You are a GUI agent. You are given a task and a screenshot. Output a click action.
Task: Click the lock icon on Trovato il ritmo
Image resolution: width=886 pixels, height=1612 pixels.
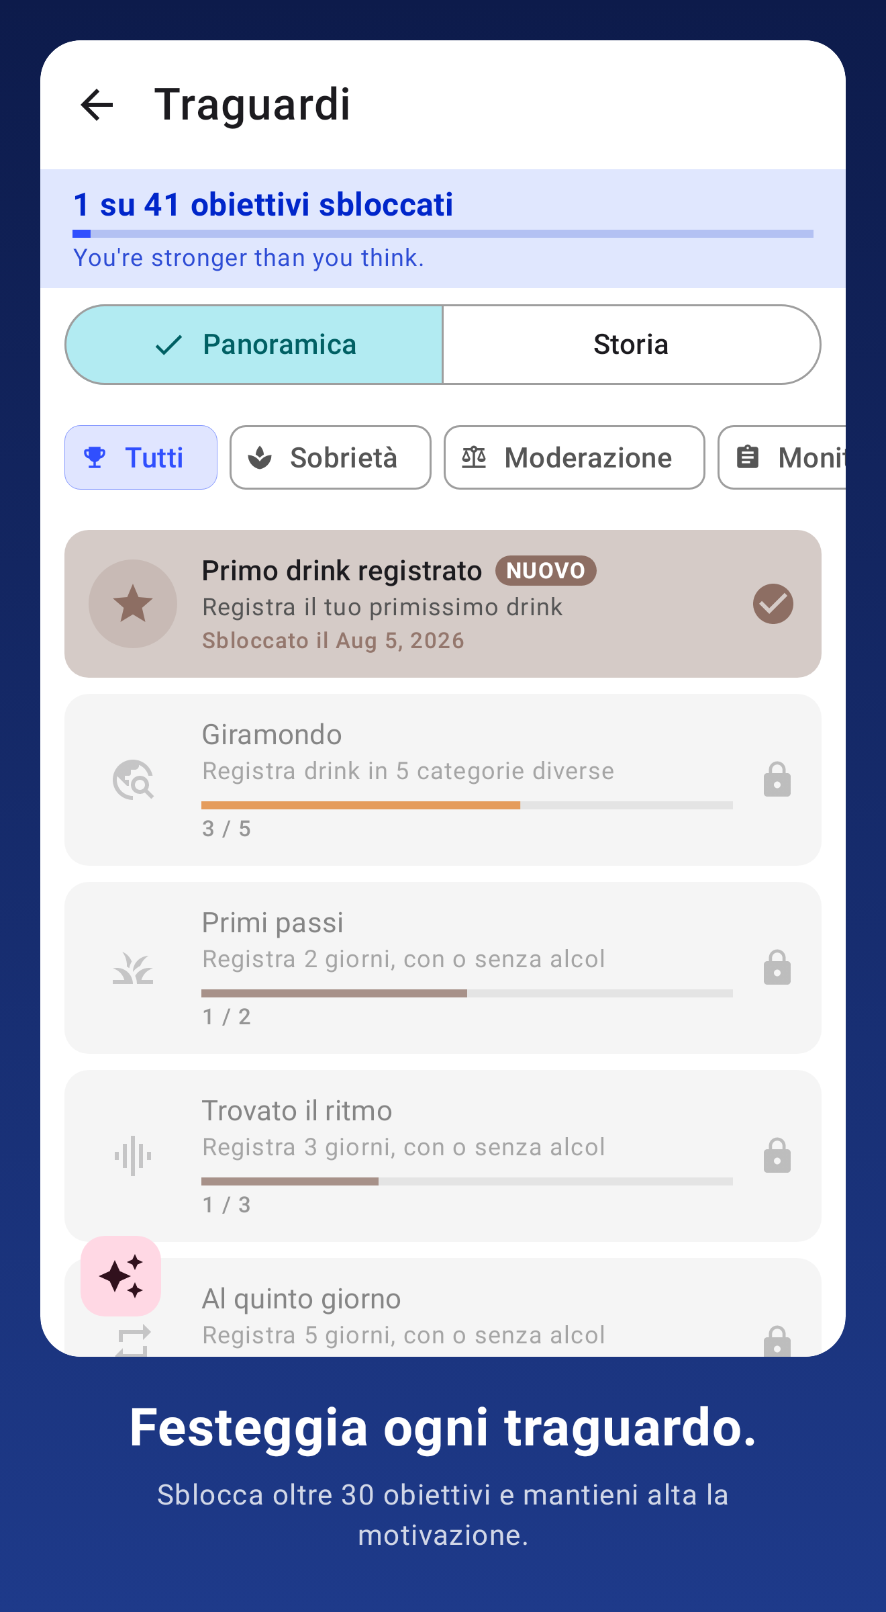pyautogui.click(x=777, y=1155)
